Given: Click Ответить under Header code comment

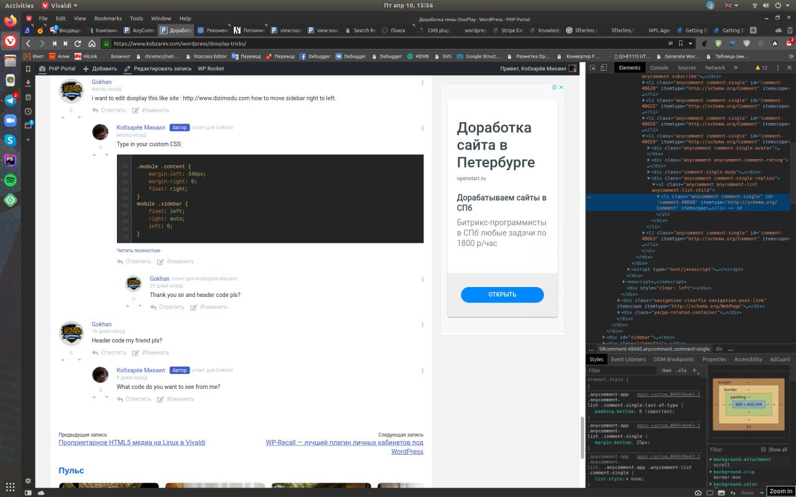Looking at the screenshot, I should (x=109, y=352).
